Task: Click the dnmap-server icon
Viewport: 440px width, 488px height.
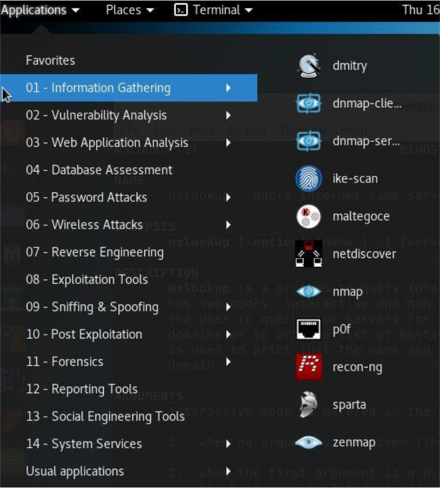Action: [x=308, y=141]
